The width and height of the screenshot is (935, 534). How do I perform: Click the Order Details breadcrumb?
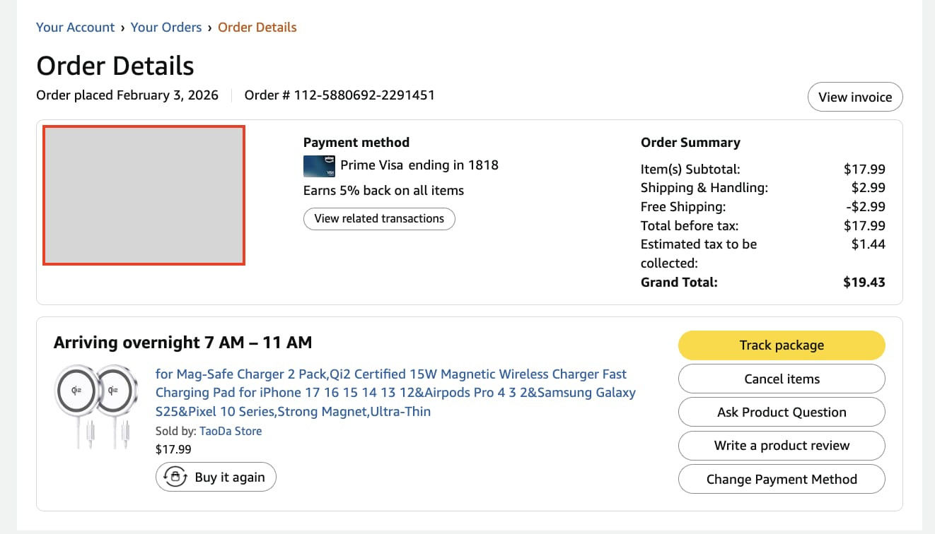pos(257,28)
